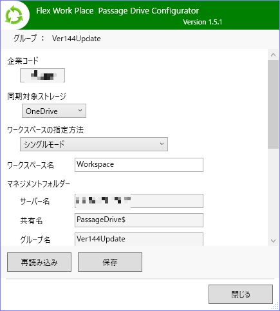
Task: Click the green sync arrows logo icon
Action: point(14,15)
